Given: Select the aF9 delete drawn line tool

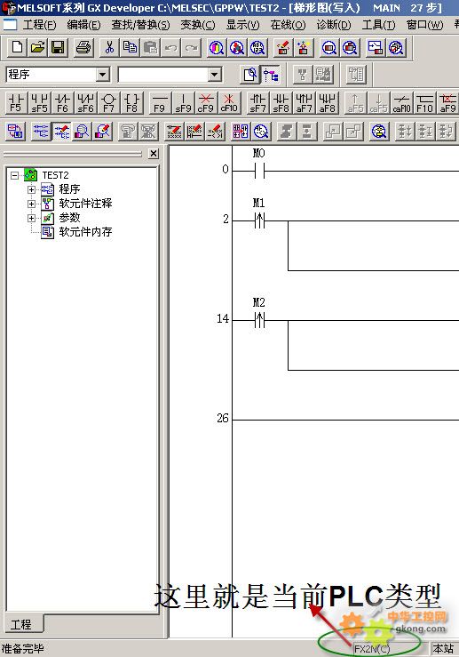Looking at the screenshot, I should pos(447,103).
